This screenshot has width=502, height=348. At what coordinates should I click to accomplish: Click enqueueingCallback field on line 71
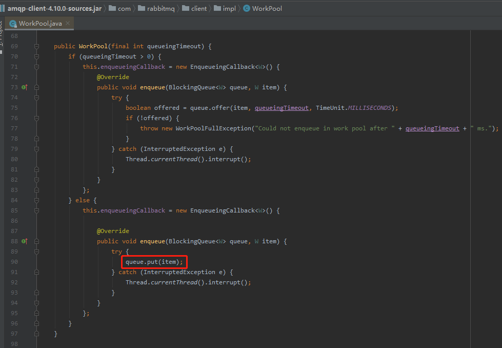(x=133, y=67)
